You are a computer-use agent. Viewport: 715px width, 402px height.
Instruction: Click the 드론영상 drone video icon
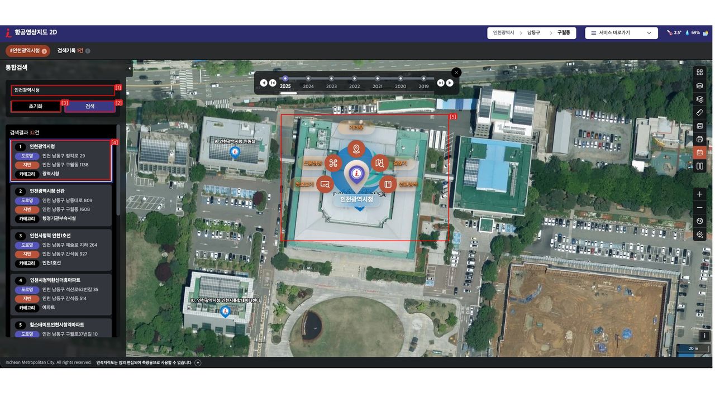(333, 163)
